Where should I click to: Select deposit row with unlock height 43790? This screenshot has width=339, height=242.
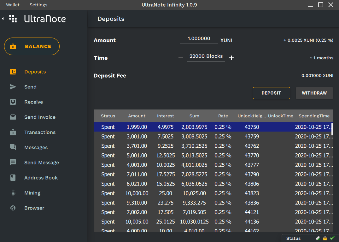point(213,174)
